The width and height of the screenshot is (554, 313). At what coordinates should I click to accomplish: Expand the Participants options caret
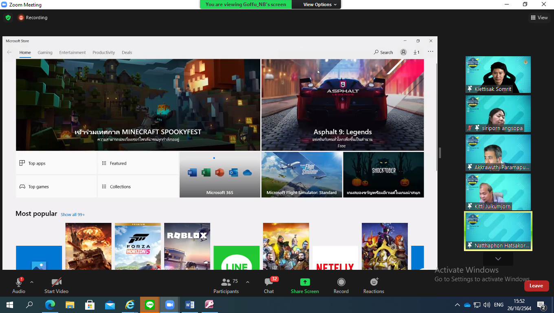pyautogui.click(x=247, y=282)
